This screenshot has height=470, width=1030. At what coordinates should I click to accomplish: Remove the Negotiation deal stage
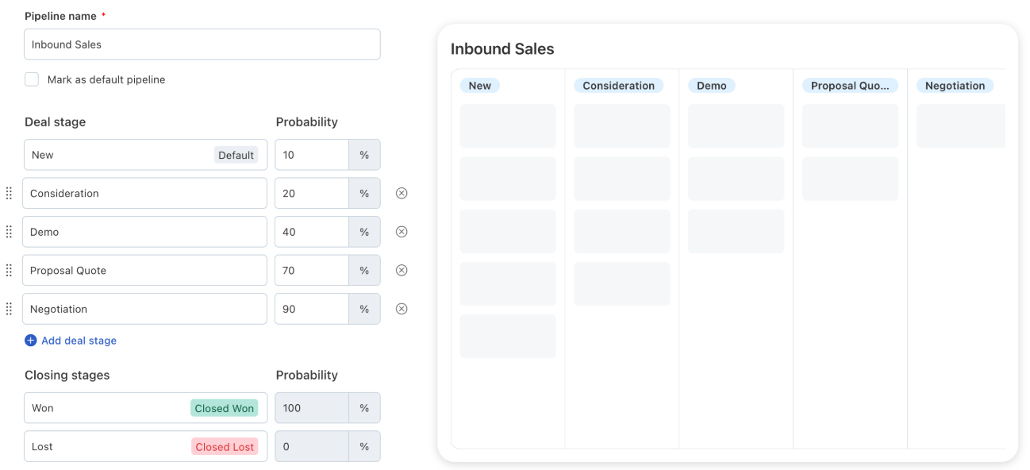402,309
